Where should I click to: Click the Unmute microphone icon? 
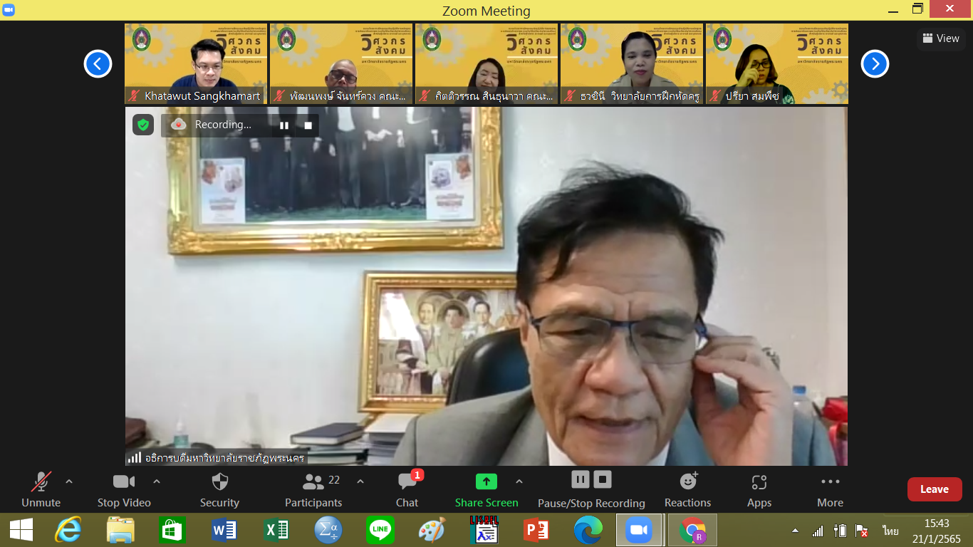41,482
